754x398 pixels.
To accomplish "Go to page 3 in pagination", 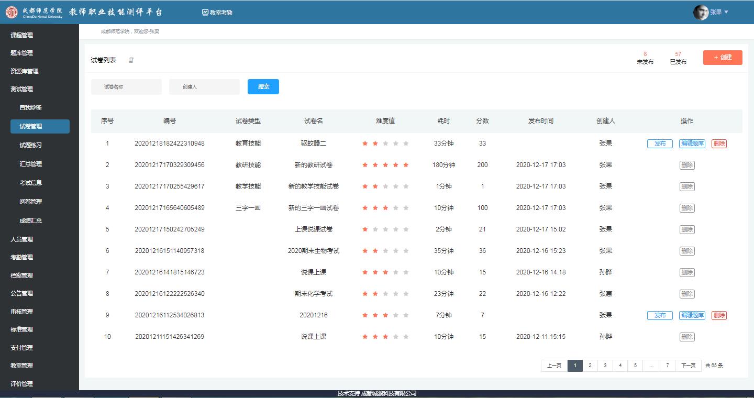I will pyautogui.click(x=605, y=366).
